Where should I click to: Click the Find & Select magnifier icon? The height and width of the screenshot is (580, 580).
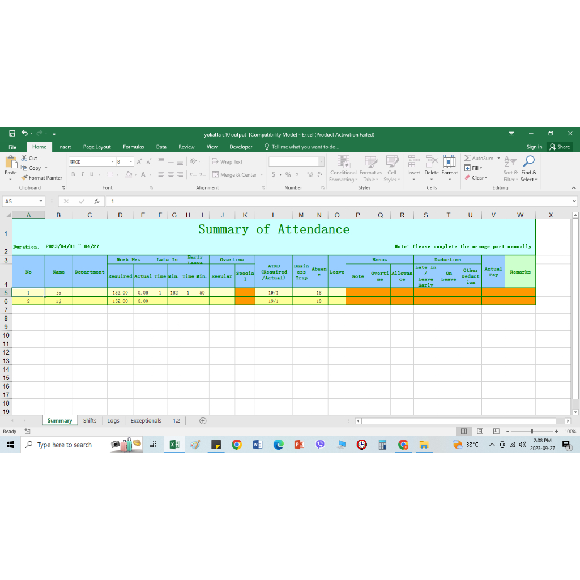[x=529, y=163]
